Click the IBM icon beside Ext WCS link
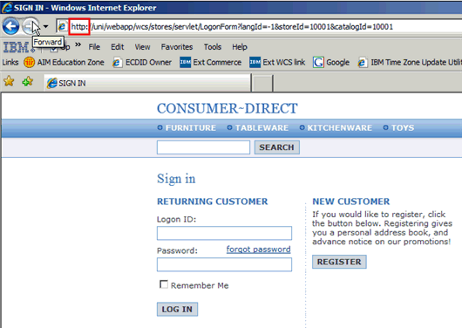 click(x=255, y=62)
